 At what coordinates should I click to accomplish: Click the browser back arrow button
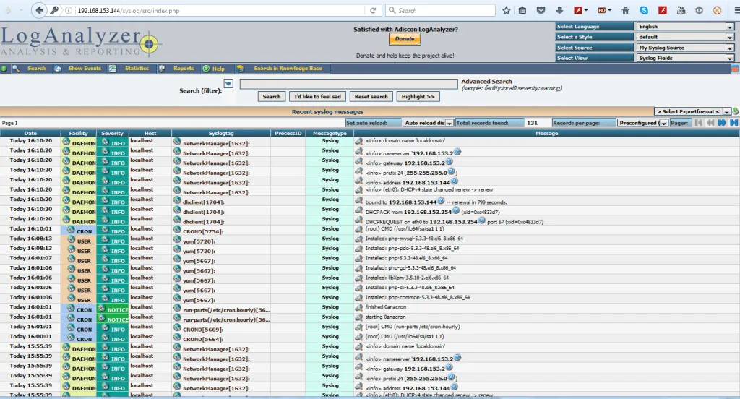(39, 10)
